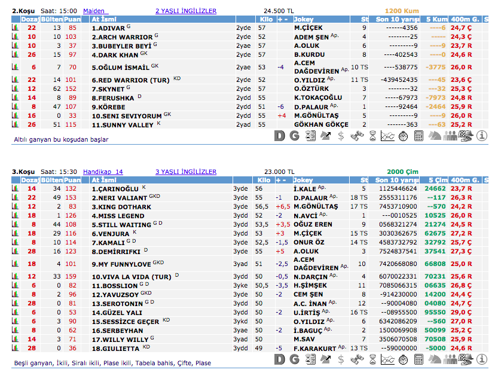Open the calculator icon under race 3

tap(419, 359)
